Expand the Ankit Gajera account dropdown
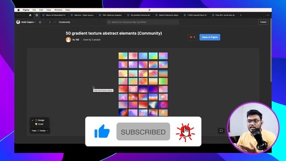The height and width of the screenshot is (161, 286). click(26, 22)
